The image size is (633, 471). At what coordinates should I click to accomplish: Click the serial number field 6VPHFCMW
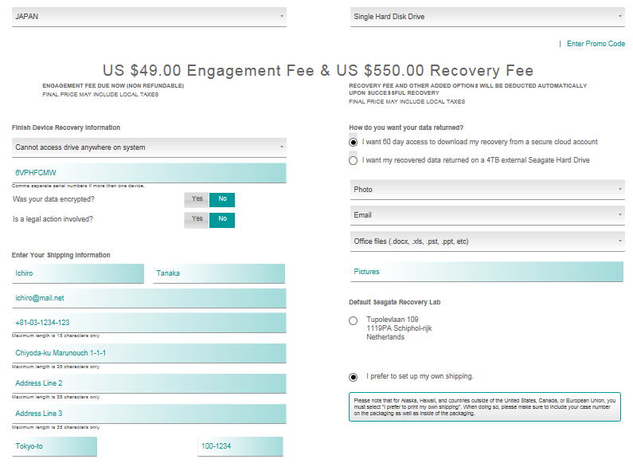(149, 173)
